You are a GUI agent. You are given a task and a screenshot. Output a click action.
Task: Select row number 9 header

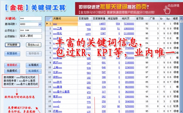49,63
